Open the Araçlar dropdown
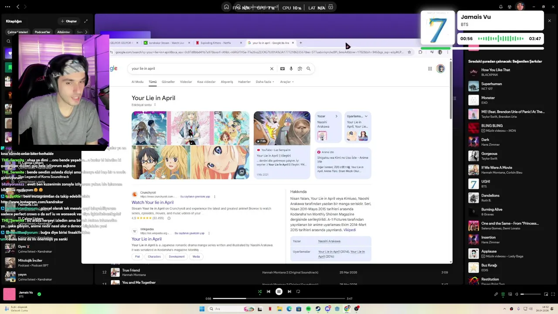Image resolution: width=558 pixels, height=314 pixels. pos(287,82)
